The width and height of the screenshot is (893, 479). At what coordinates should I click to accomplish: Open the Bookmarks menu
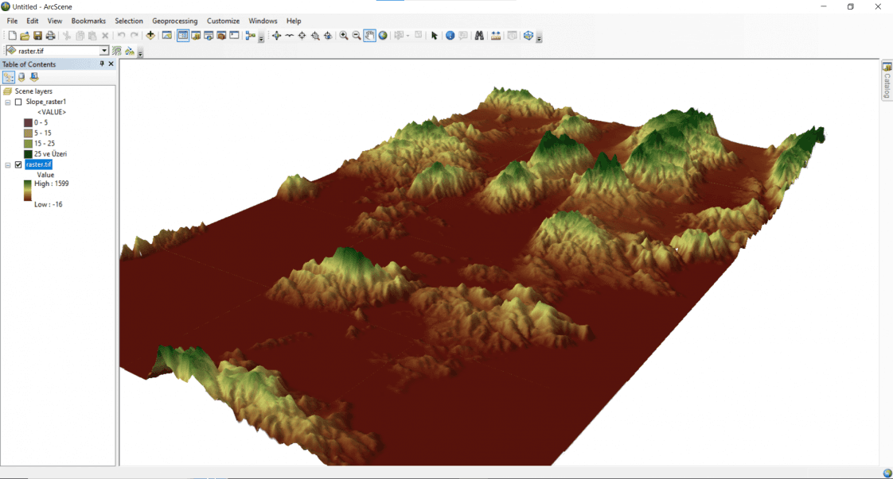point(88,21)
